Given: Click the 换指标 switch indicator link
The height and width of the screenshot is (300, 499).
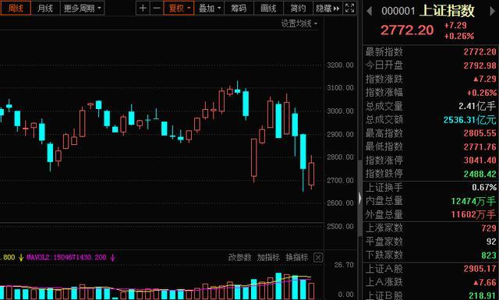Looking at the screenshot, I should (296, 257).
